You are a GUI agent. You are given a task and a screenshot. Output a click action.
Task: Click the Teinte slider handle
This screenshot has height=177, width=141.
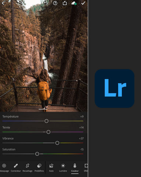click(48, 132)
